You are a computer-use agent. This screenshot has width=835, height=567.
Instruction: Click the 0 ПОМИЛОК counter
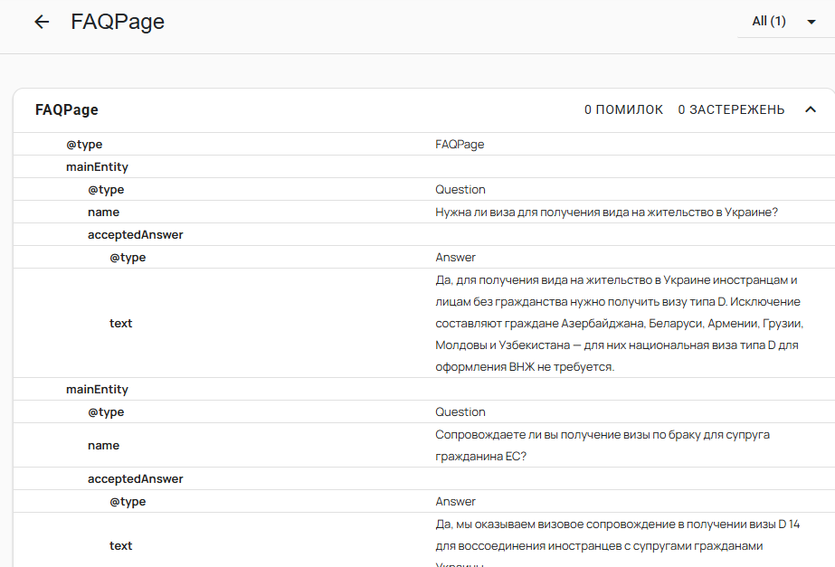[x=623, y=109]
